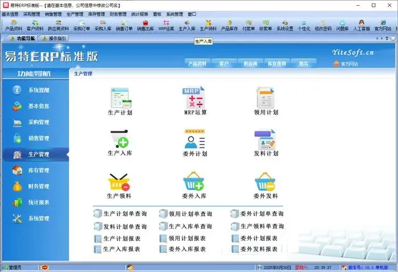This screenshot has height=272, width=398.
Task: Select 库存管理 in the sidebar navigation
Action: pyautogui.click(x=35, y=170)
